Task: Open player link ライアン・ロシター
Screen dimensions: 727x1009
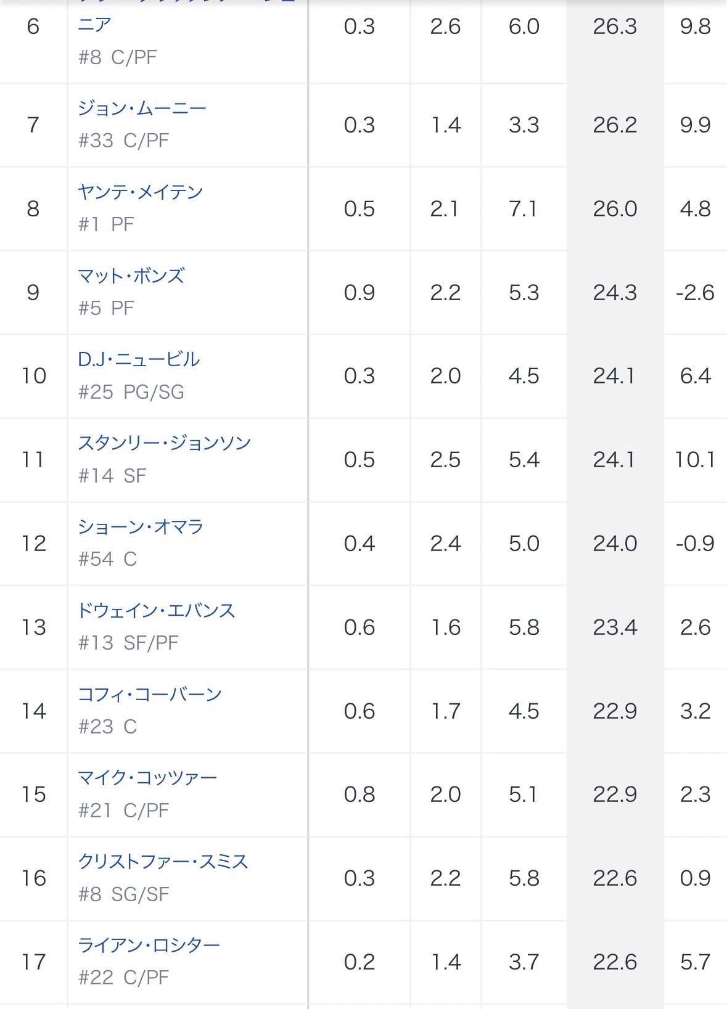Action: (x=149, y=946)
